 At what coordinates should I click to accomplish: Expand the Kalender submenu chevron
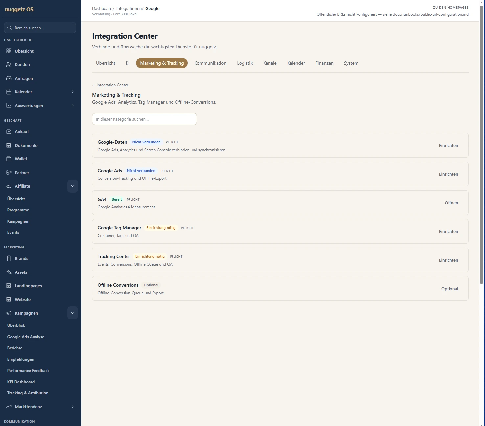click(x=73, y=92)
